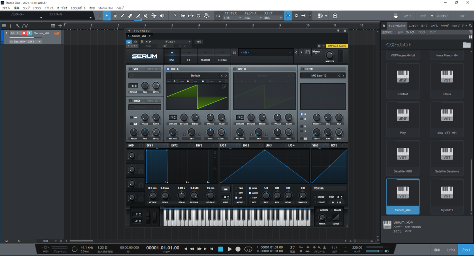Choose the Eraser tool
This screenshot has width=474, height=256.
click(130, 16)
